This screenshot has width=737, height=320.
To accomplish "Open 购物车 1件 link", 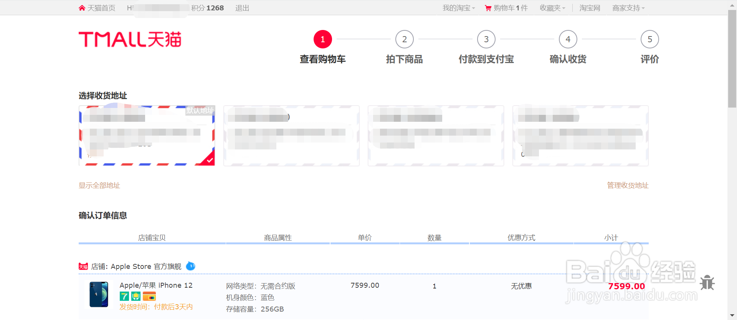I will 511,8.
